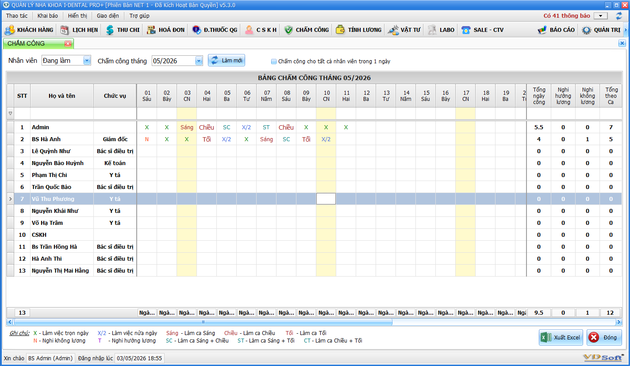Open the LỊCH HẸN appointment calendar
This screenshot has height=366, width=630.
(x=79, y=30)
